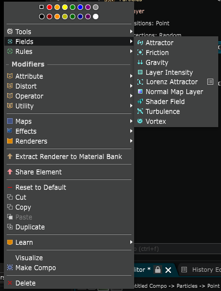The height and width of the screenshot is (291, 221).
Task: Toggle the lock on the editor tab
Action: pyautogui.click(x=158, y=270)
